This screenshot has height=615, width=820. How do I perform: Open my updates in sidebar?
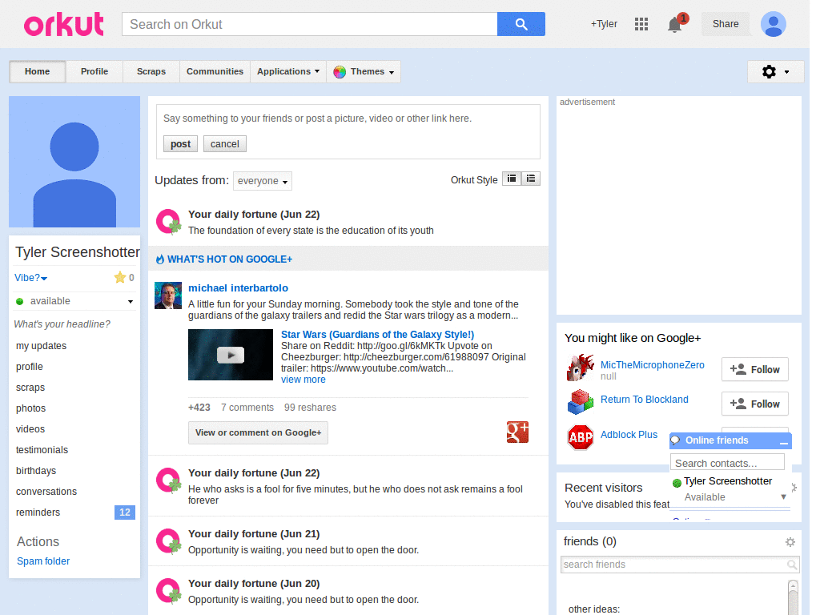pos(42,346)
